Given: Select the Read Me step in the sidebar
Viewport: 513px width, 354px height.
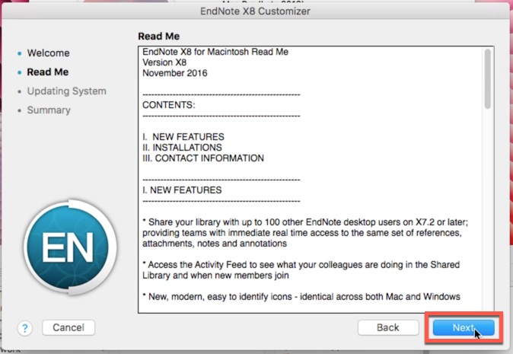Looking at the screenshot, I should pyautogui.click(x=48, y=72).
